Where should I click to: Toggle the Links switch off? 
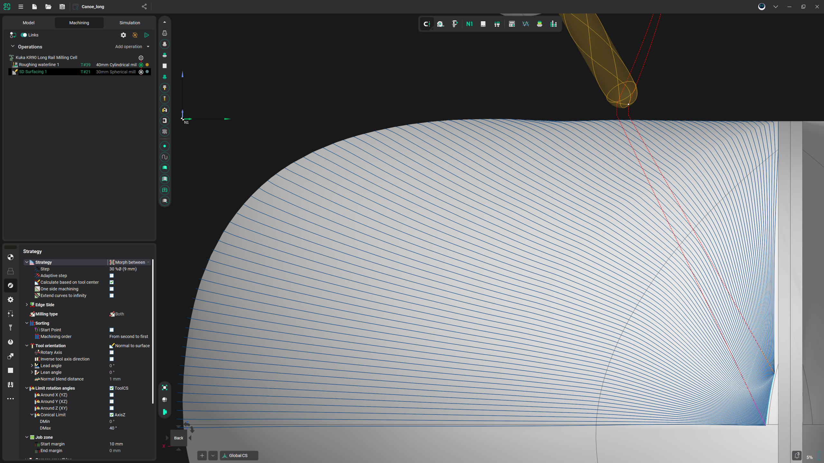[x=24, y=35]
